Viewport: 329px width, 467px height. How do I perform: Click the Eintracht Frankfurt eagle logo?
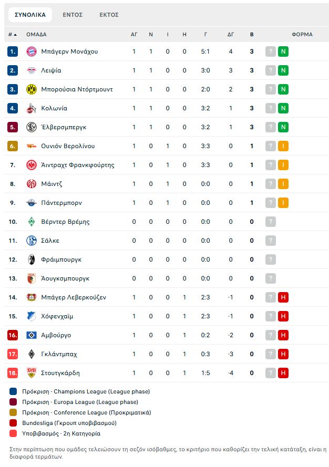[32, 165]
